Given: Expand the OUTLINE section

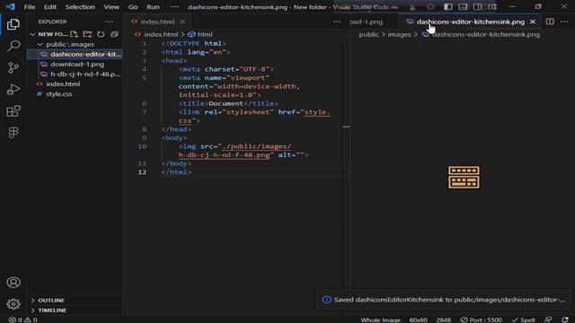Looking at the screenshot, I should [x=75, y=301].
